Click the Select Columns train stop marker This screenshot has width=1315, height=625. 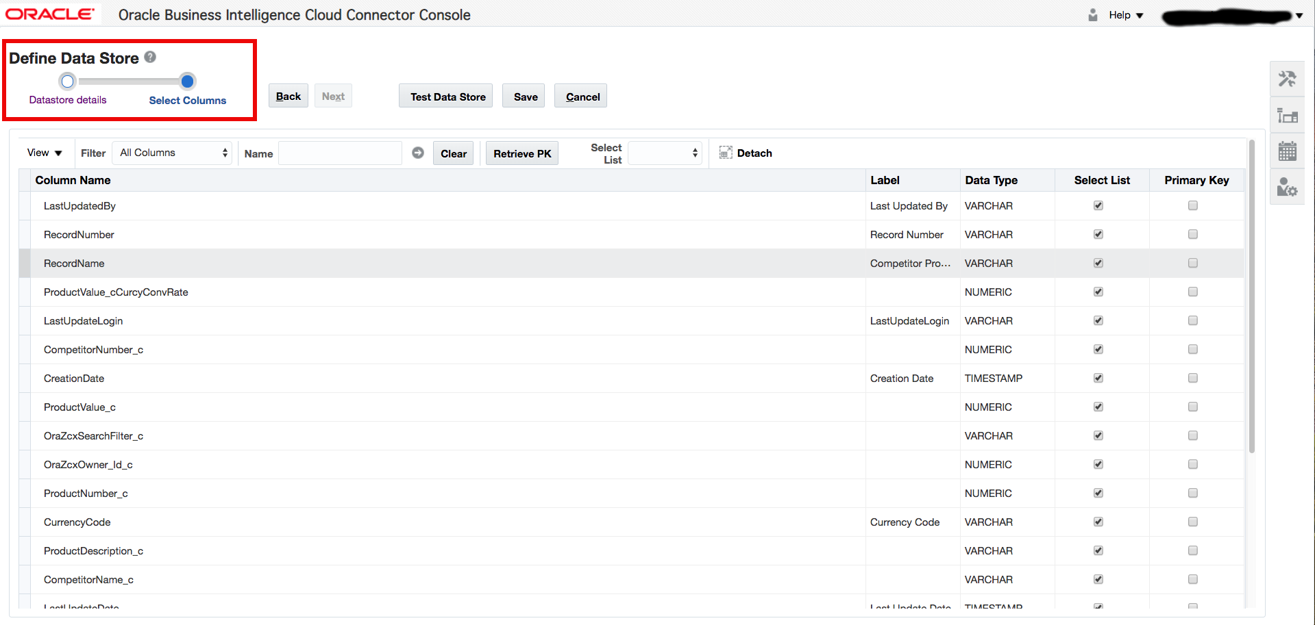[187, 81]
